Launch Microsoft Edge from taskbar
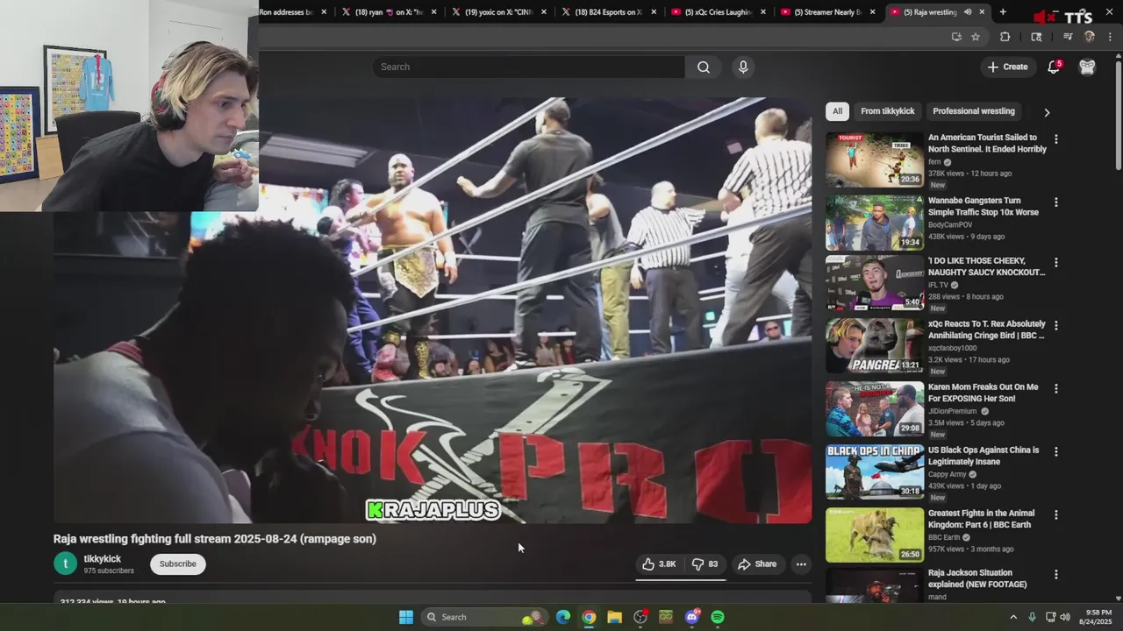 pyautogui.click(x=563, y=617)
